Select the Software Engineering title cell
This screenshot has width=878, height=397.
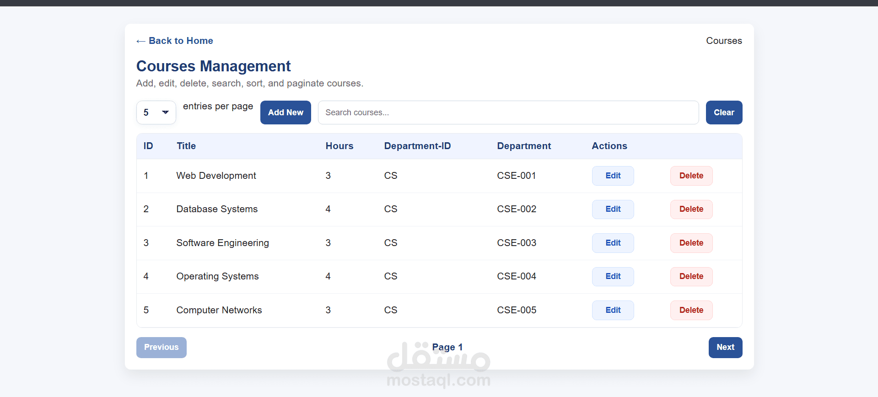click(222, 243)
